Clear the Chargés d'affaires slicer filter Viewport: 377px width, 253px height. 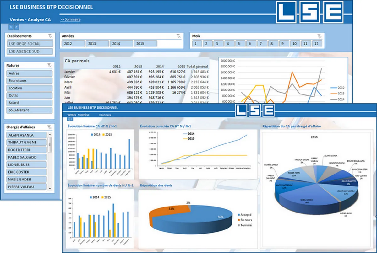(x=49, y=127)
